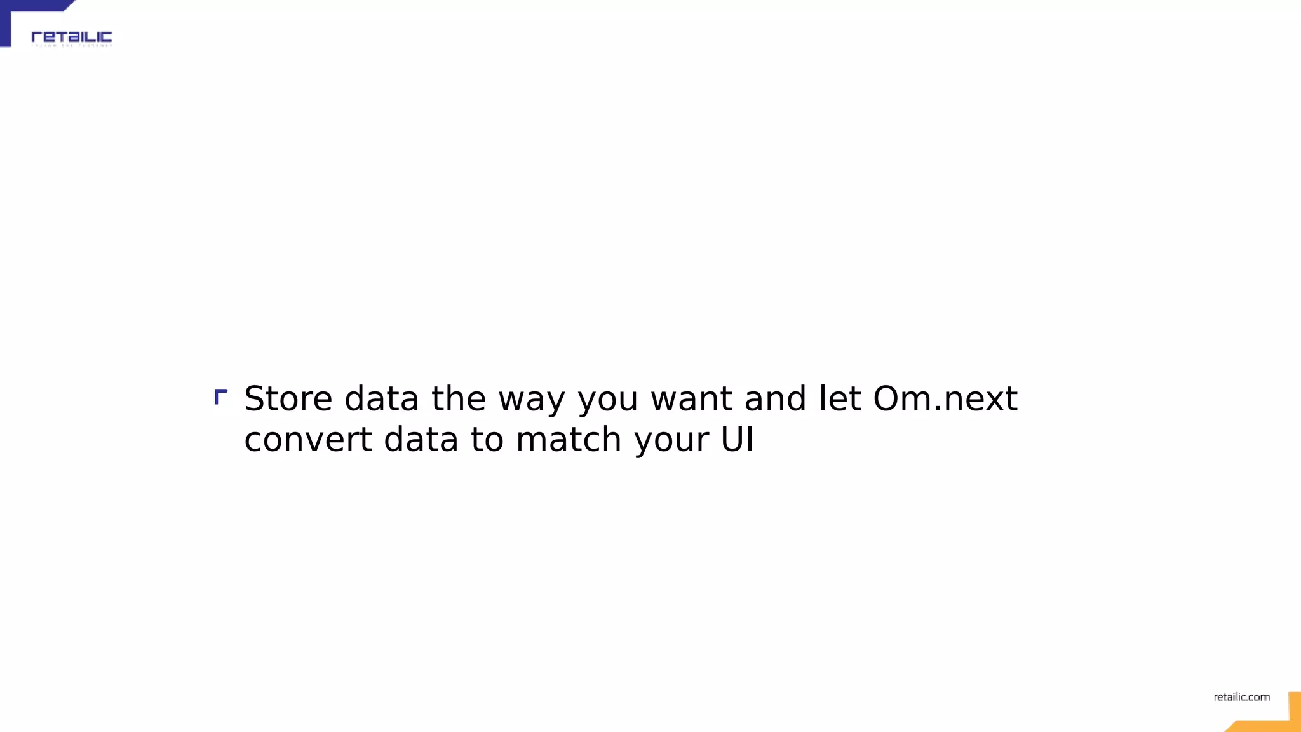Click the word 'Store' in the bullet

pyautogui.click(x=288, y=399)
